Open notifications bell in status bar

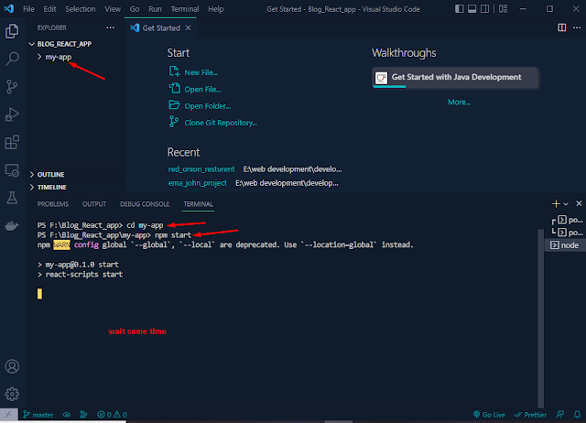tap(577, 415)
